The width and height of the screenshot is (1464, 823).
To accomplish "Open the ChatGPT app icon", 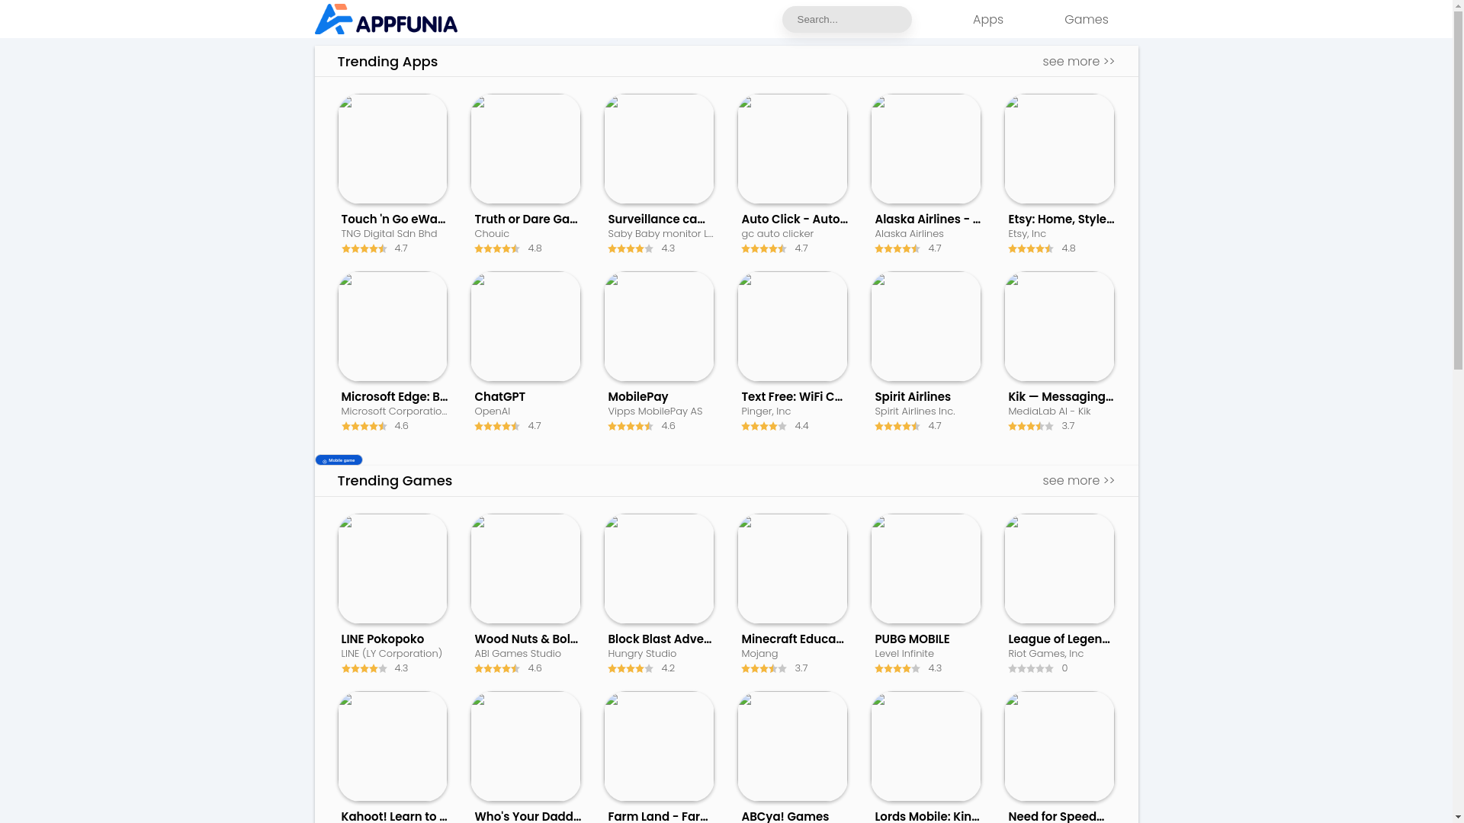I will tap(525, 326).
